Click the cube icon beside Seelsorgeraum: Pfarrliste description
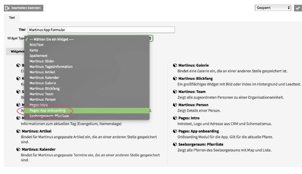 (175, 144)
